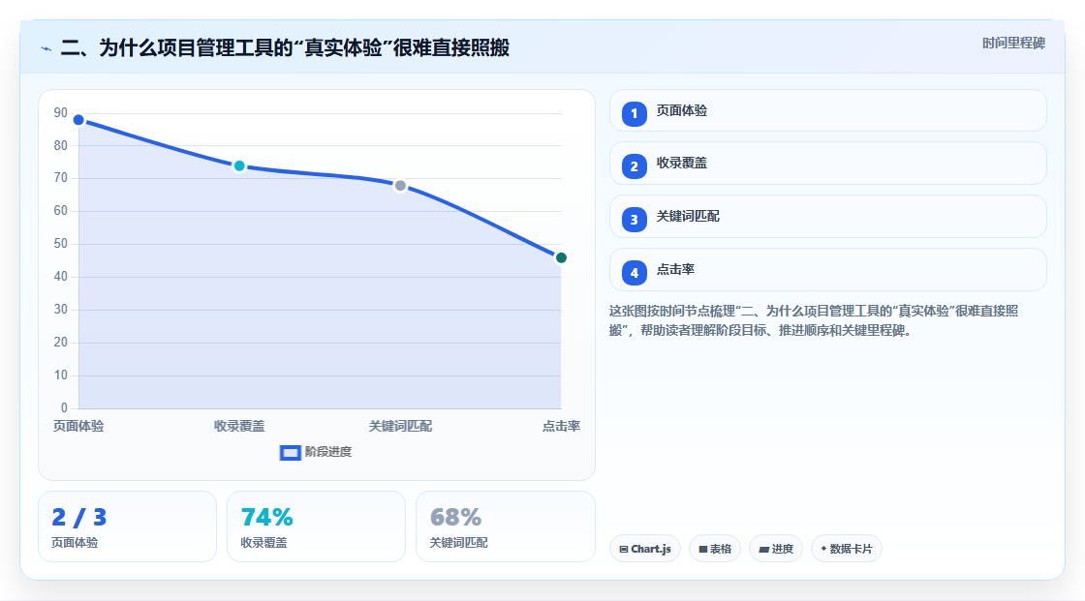Click the x-axis label 点击率
Screen dimensions: 1085x601
pos(561,426)
